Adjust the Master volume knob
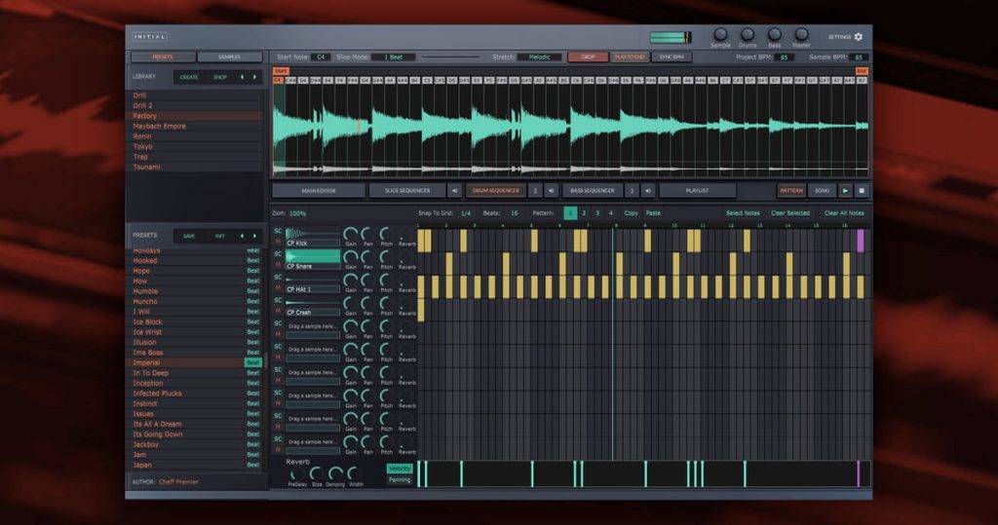 pyautogui.click(x=801, y=34)
